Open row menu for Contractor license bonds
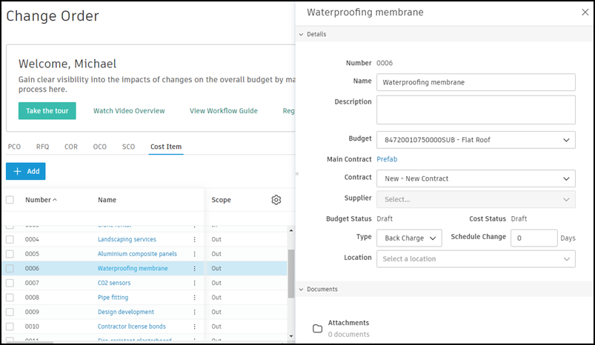Image resolution: width=595 pixels, height=345 pixels. tap(195, 326)
